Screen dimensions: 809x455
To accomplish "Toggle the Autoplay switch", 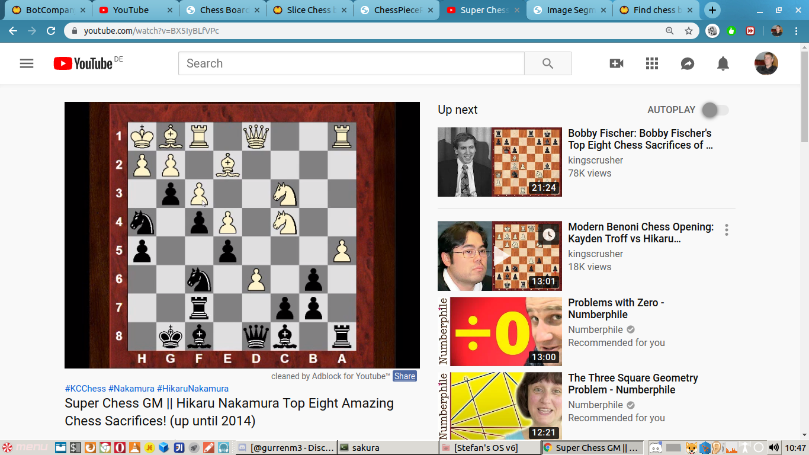I will (x=715, y=110).
